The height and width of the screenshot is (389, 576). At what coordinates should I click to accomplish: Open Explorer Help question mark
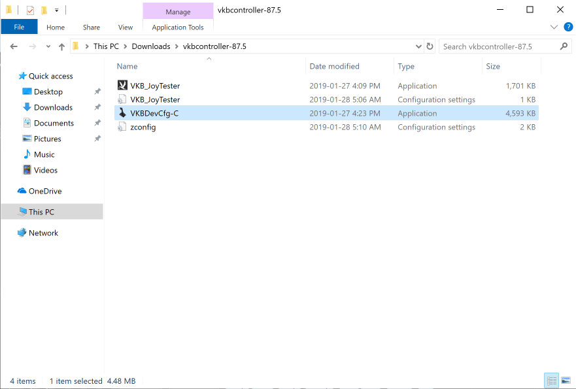click(568, 27)
